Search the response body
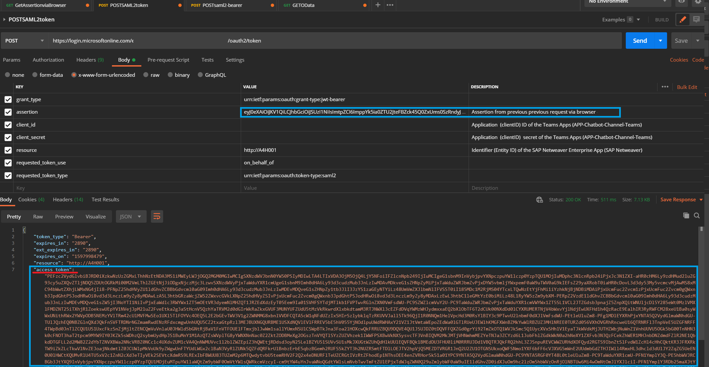Viewport: 709px width, 367px height. click(x=697, y=215)
